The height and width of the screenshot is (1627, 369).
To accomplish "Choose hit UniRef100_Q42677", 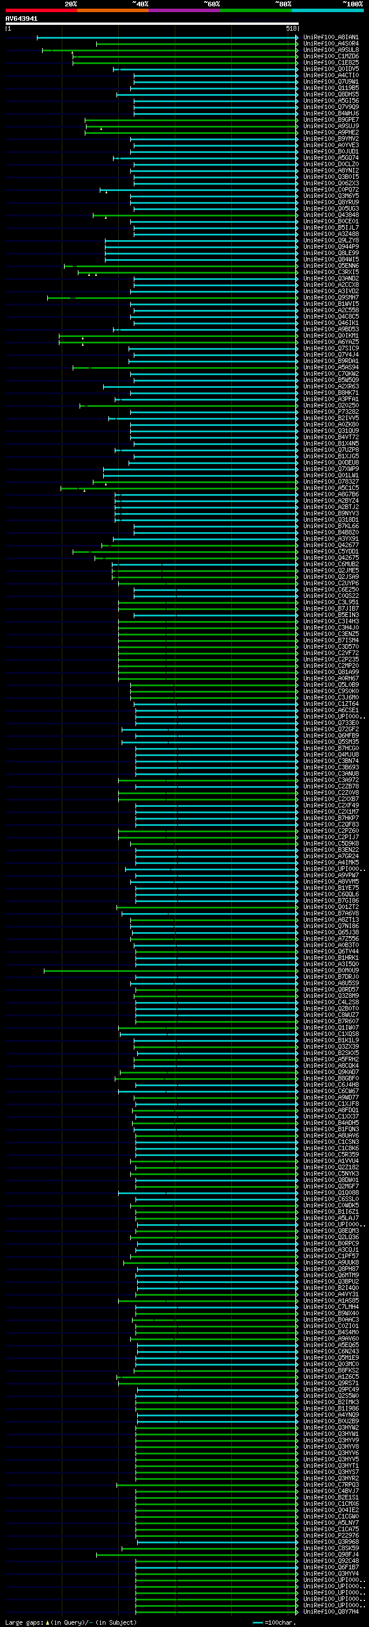I will [x=330, y=545].
